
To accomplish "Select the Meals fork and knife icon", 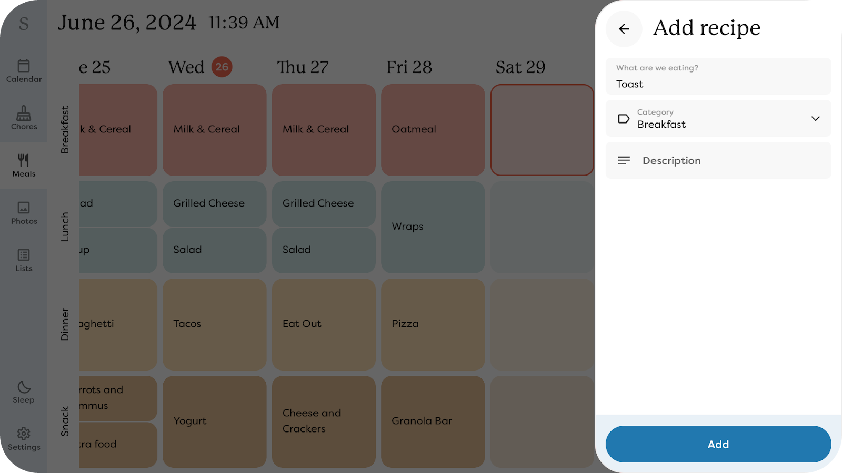I will [x=24, y=160].
